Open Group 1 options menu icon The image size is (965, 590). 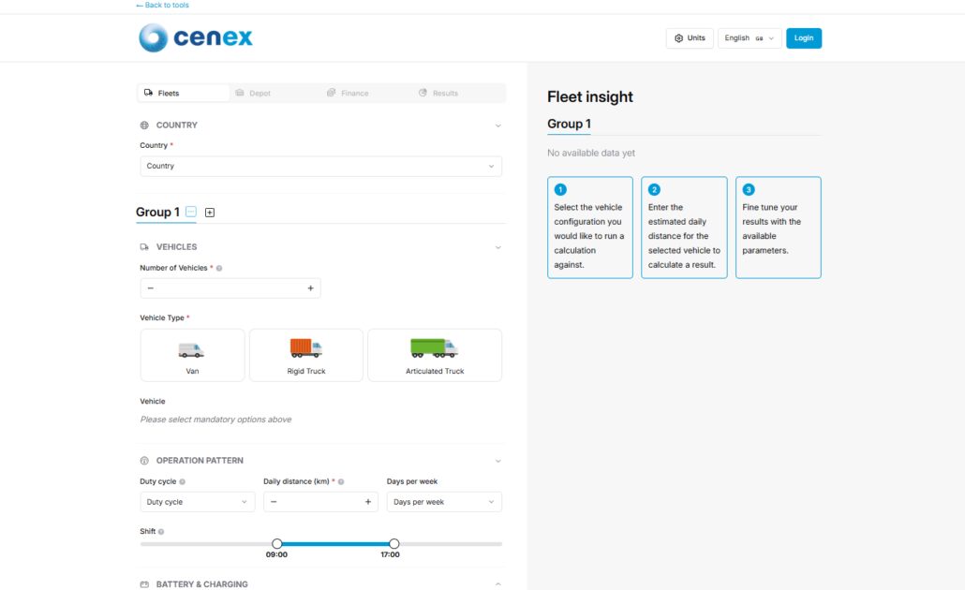(x=191, y=212)
